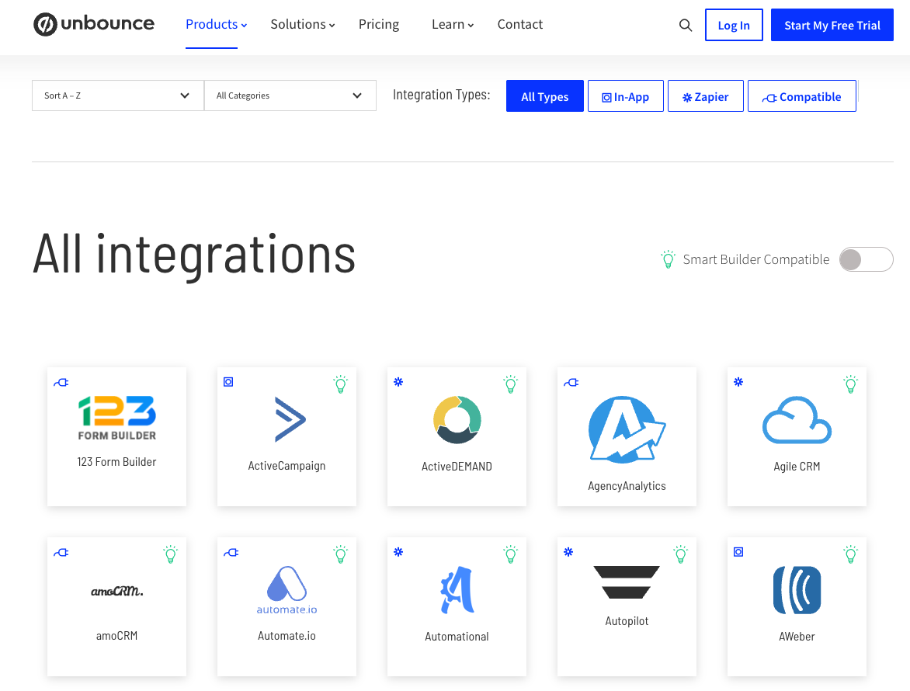Expand the Solutions menu
This screenshot has width=910, height=691.
(303, 24)
